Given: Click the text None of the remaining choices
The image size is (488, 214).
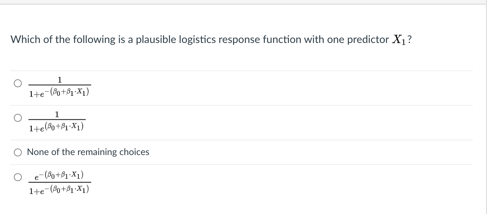Looking at the screenshot, I should pos(88,152).
